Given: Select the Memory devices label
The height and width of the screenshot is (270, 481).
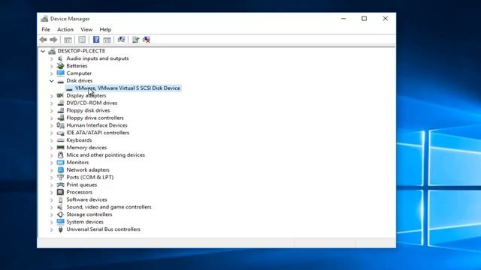Looking at the screenshot, I should (86, 148).
